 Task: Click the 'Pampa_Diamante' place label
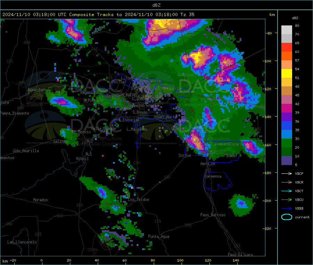(14, 113)
